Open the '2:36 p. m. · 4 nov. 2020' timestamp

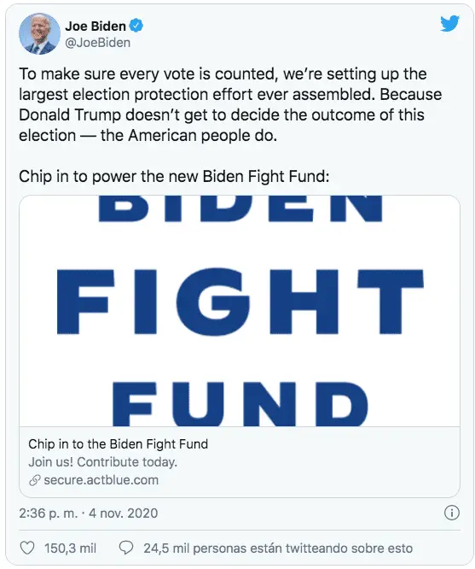[x=89, y=513]
